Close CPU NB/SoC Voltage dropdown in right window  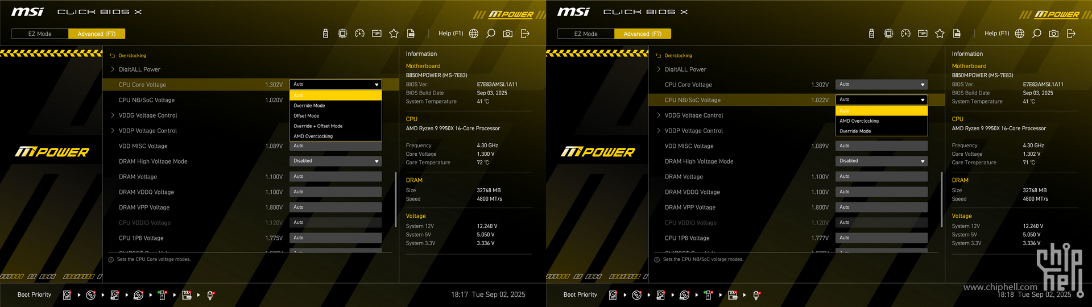coord(882,99)
